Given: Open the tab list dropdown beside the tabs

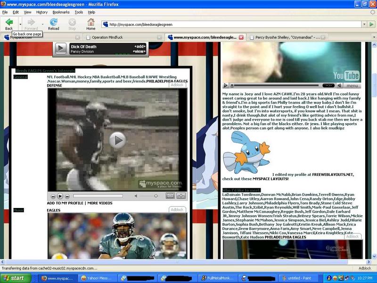Looking at the screenshot, I should (x=374, y=37).
